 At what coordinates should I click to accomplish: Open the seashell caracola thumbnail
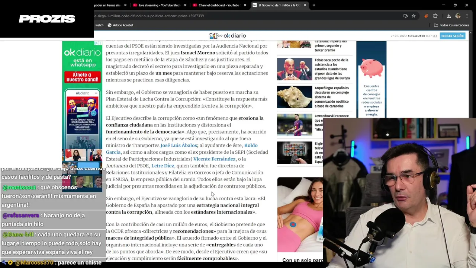click(x=295, y=97)
